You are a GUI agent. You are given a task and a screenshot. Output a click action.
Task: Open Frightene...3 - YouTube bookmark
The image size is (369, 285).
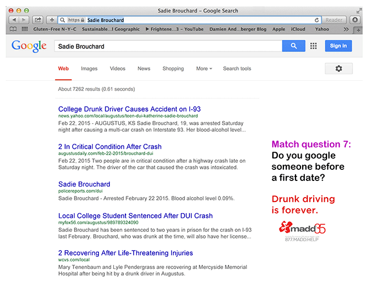point(175,29)
